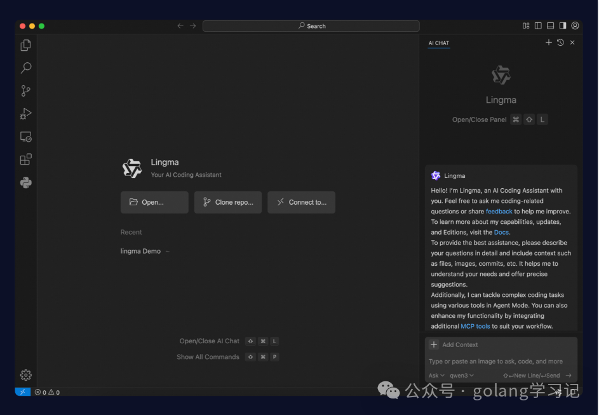This screenshot has width=599, height=415.
Task: Click the Lingma avatar icon in chat message
Action: point(436,176)
